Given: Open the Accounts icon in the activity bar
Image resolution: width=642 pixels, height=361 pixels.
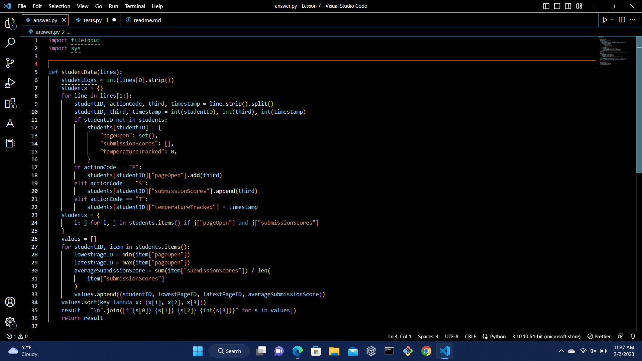Looking at the screenshot, I should (10, 302).
